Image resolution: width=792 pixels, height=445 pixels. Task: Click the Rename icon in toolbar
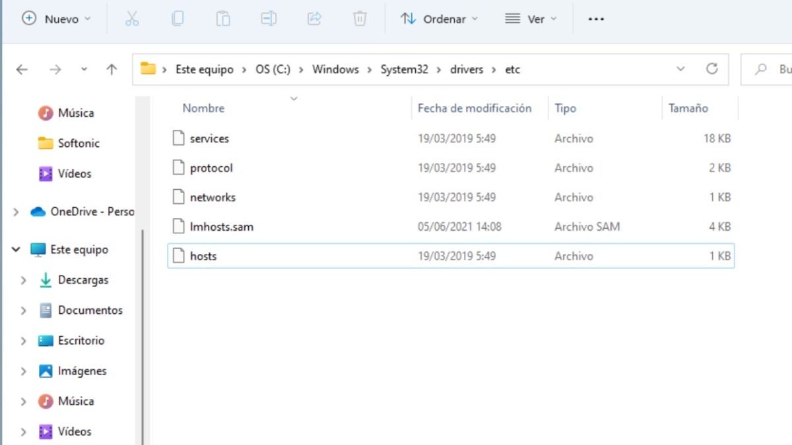[x=269, y=19]
